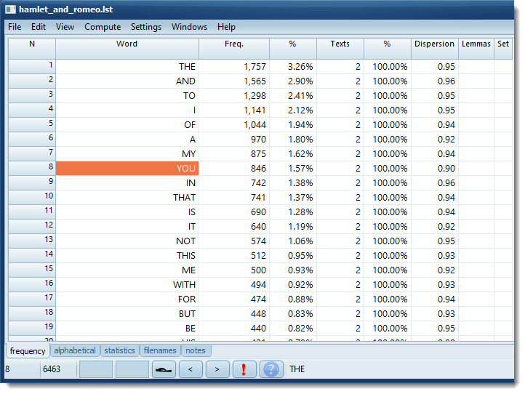Screen dimensions: 525x394
Task: Open the blue question mark help button
Action: (271, 369)
